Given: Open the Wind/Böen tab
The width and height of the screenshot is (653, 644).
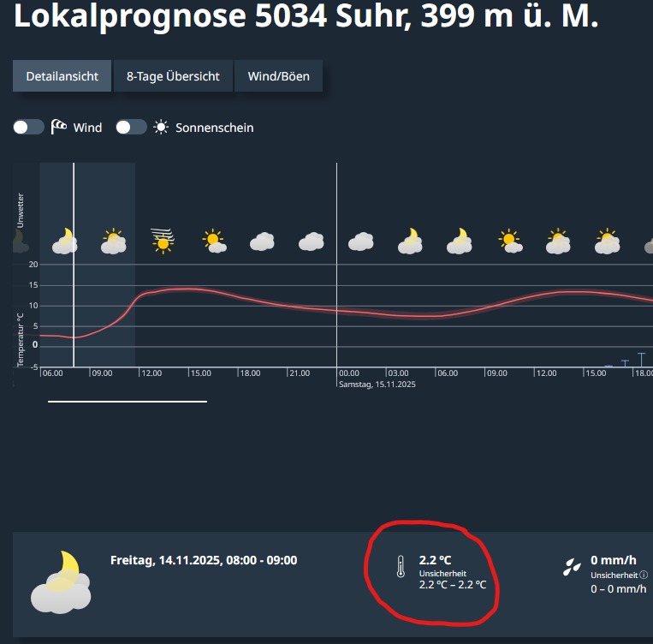Looking at the screenshot, I should tap(278, 76).
